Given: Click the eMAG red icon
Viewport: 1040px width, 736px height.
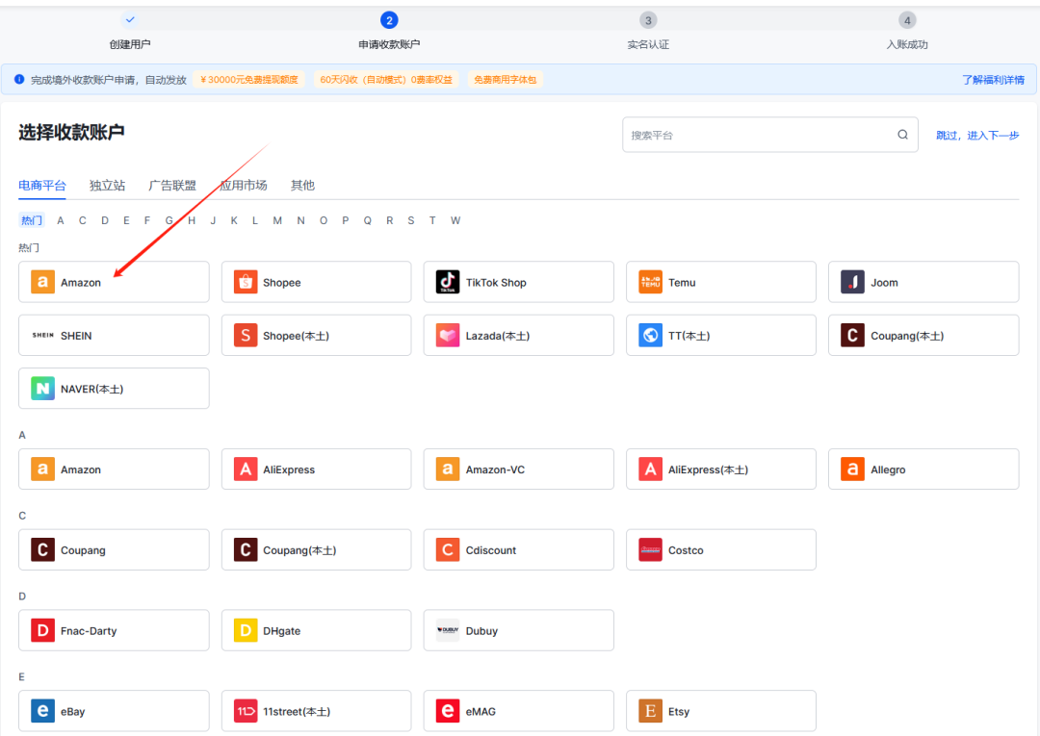Looking at the screenshot, I should pos(448,711).
